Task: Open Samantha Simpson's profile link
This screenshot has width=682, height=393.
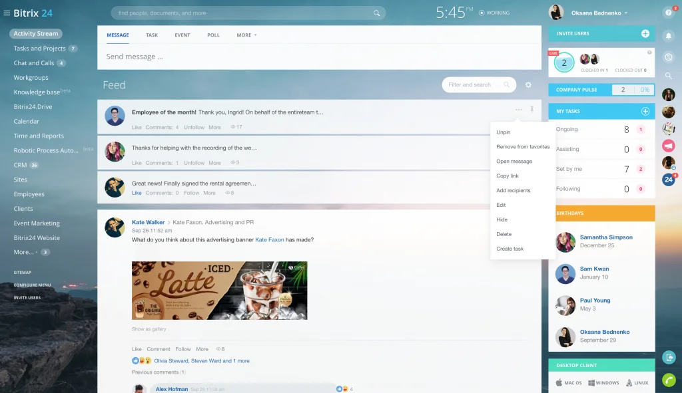Action: coord(606,237)
